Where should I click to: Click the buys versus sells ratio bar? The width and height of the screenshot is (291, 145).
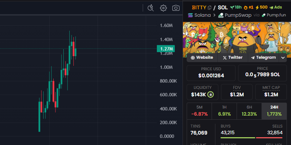[x=252, y=138]
